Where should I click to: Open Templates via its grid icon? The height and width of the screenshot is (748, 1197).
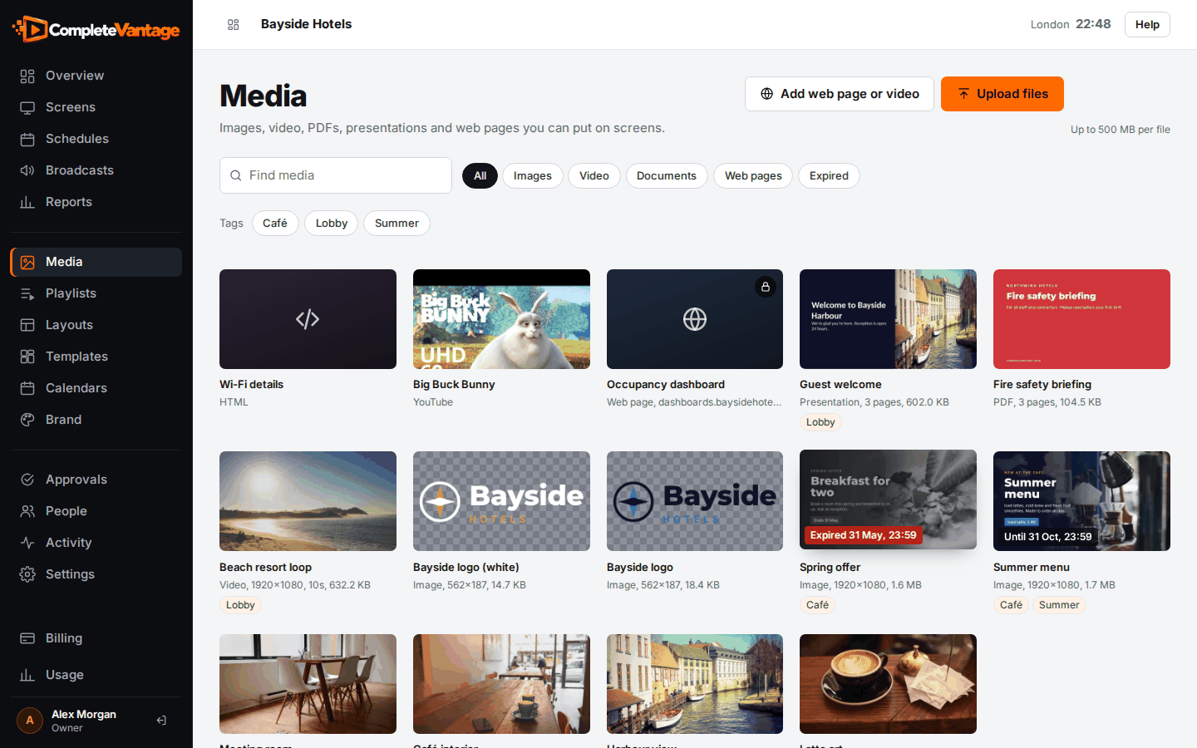click(27, 357)
